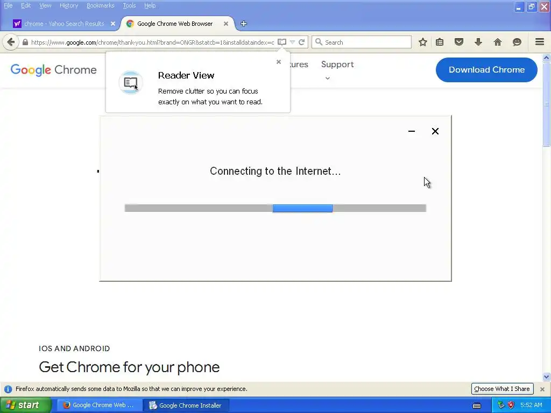
Task: Go back with the browser back arrow
Action: coord(11,42)
